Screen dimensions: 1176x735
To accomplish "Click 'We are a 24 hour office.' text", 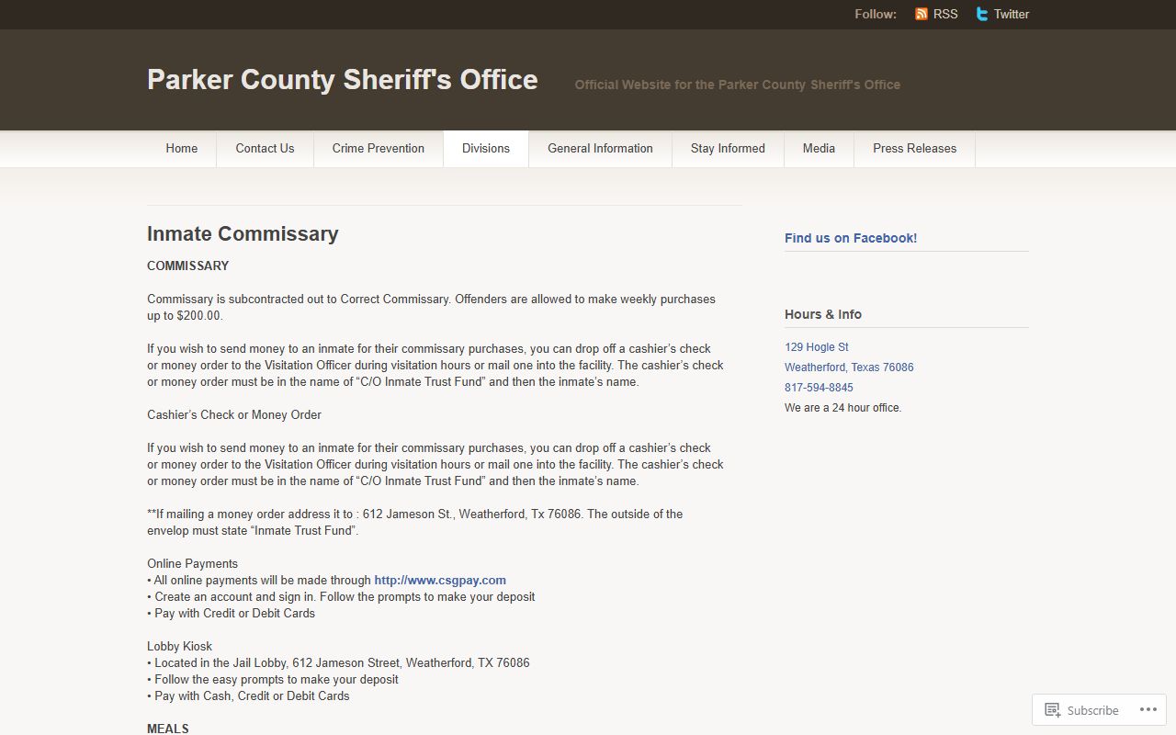I will [x=843, y=408].
